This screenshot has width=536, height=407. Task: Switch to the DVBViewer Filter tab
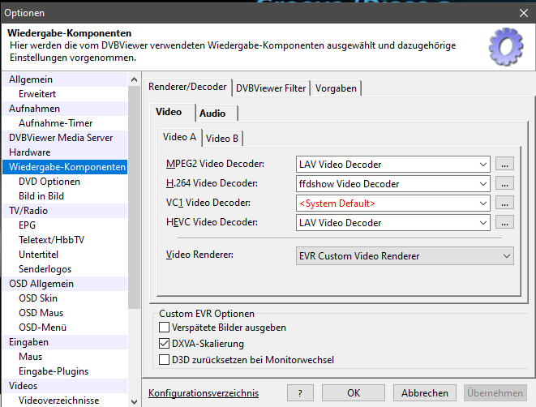(272, 88)
